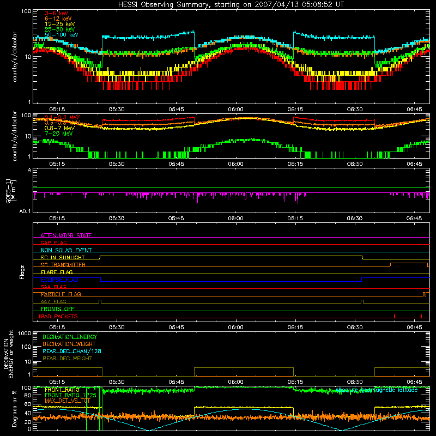
Task: Select the orange 6-12 keV legend label
Action: (x=58, y=19)
